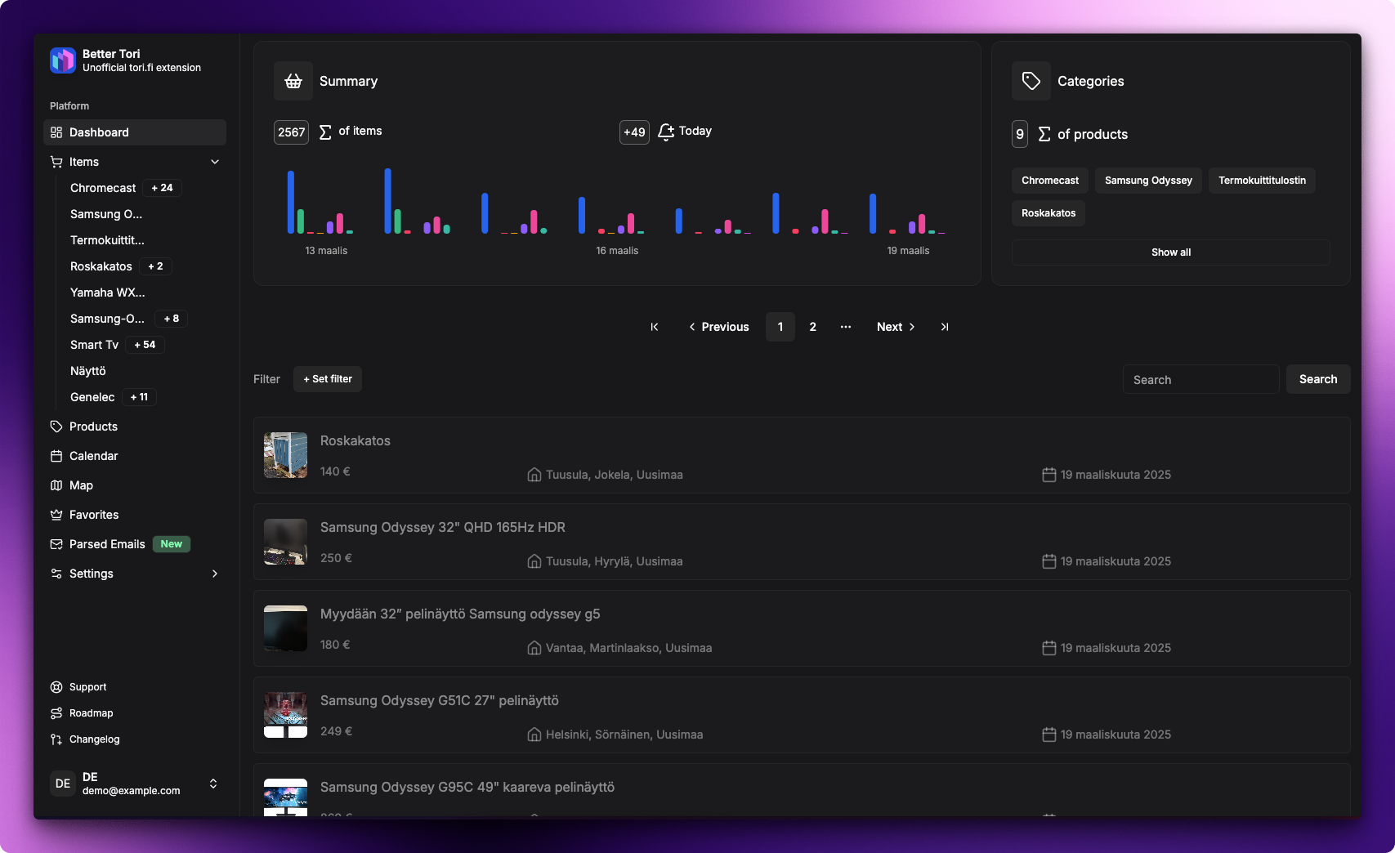Click the Dashboard grid icon
The height and width of the screenshot is (853, 1395).
[56, 132]
